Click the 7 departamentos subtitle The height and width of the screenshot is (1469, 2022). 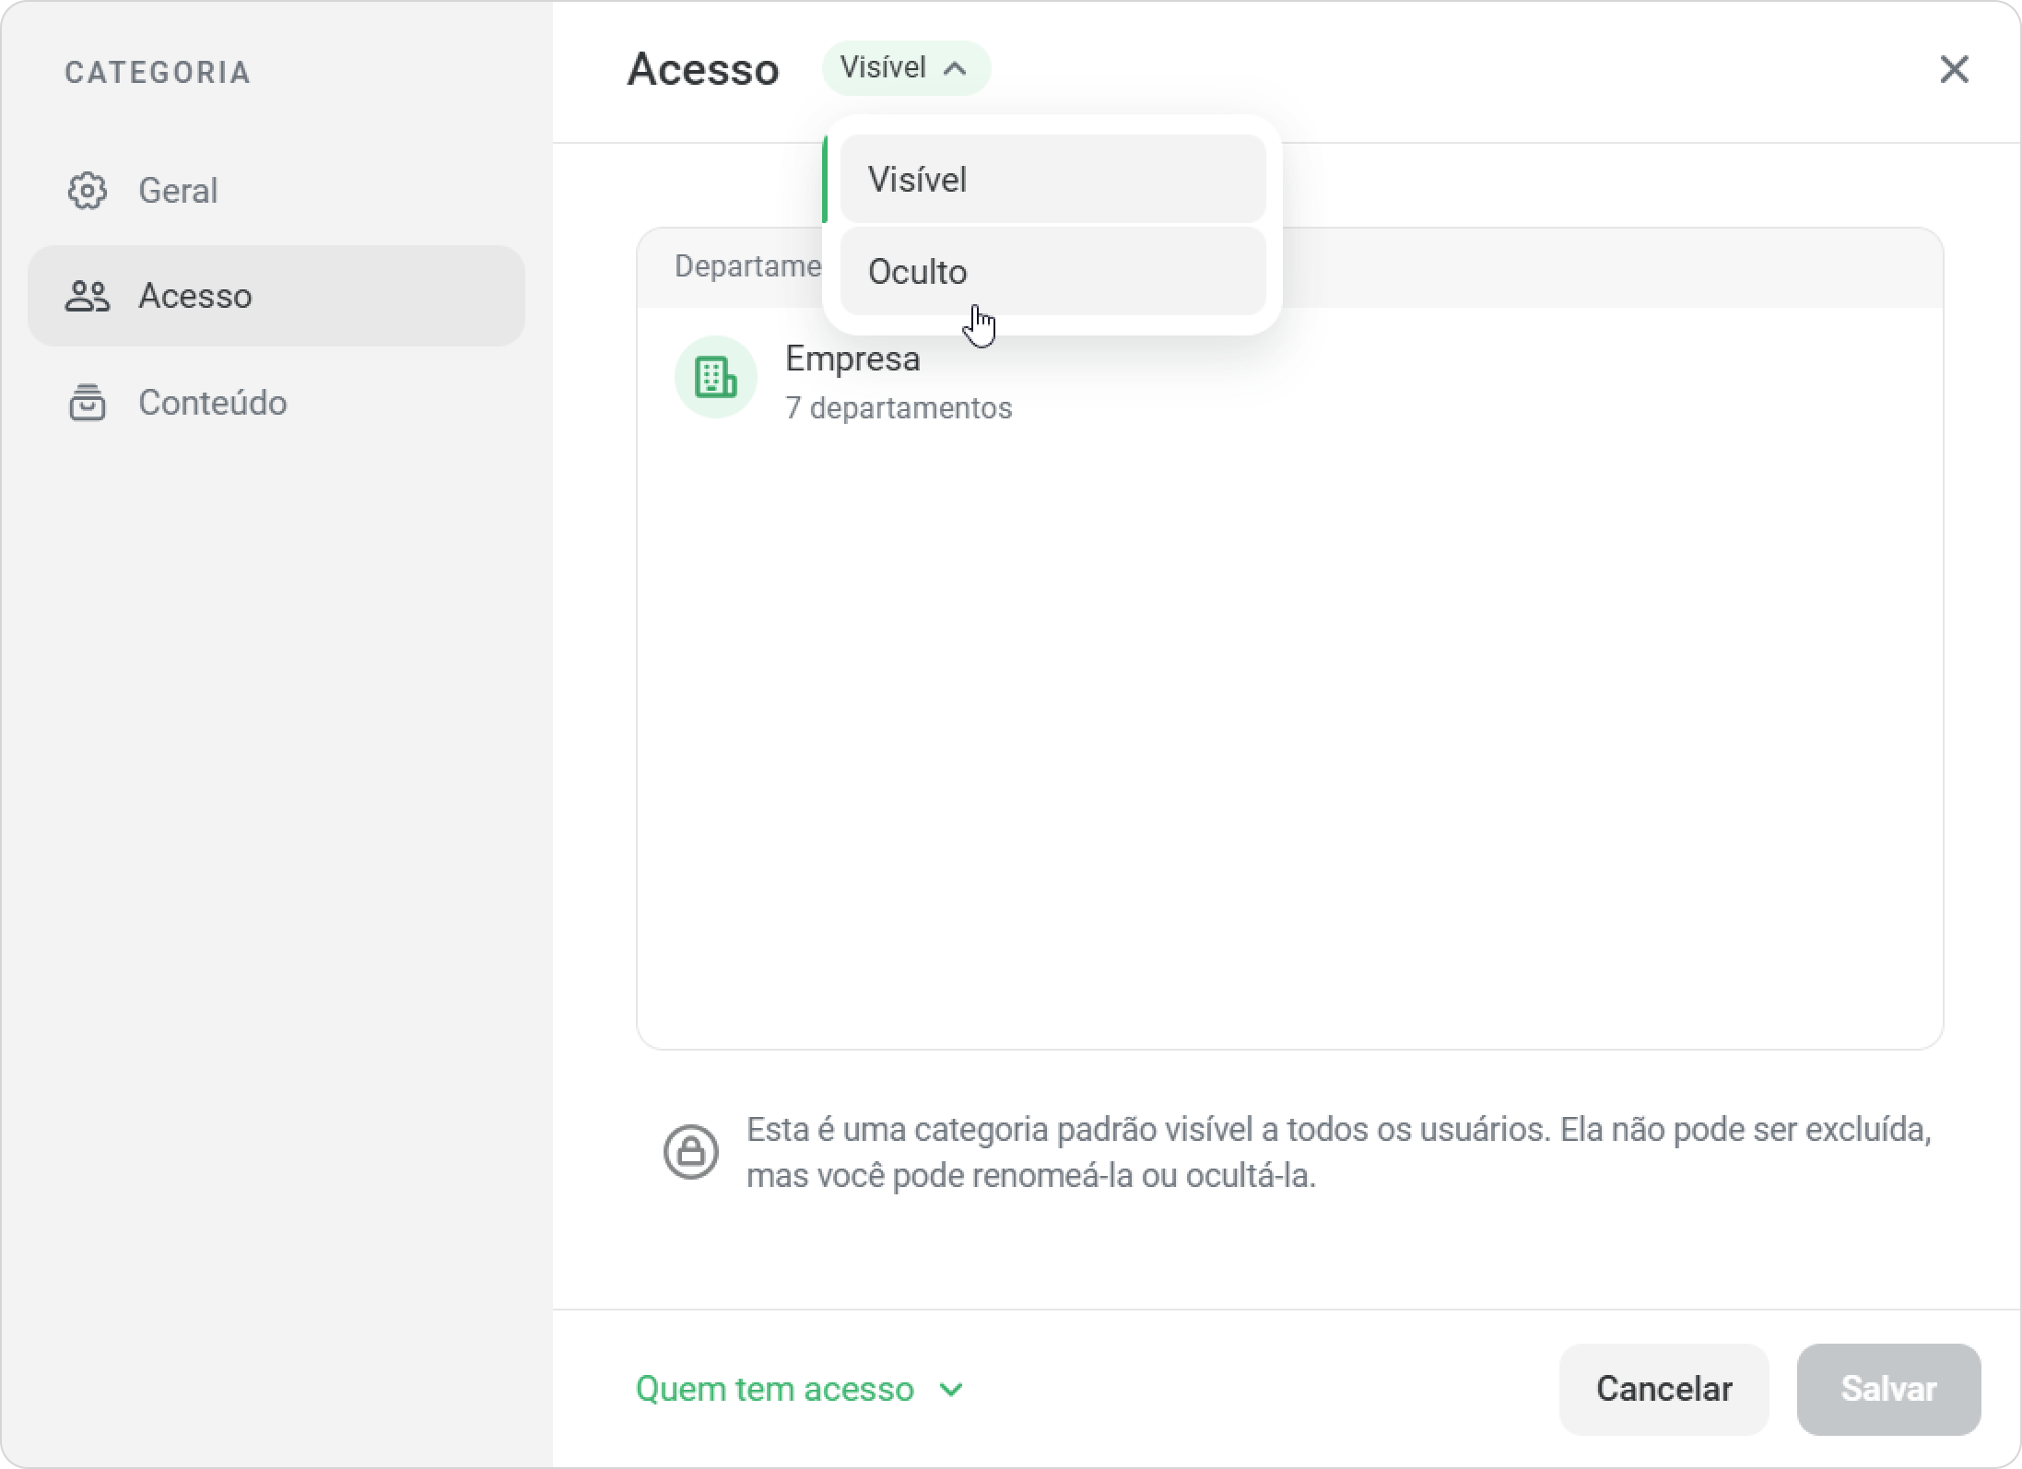click(899, 407)
